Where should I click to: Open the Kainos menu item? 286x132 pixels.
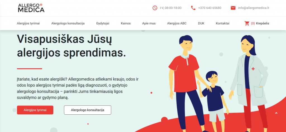coord(126,23)
